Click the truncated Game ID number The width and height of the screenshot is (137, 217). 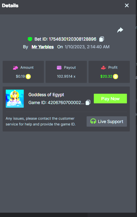[66, 102]
